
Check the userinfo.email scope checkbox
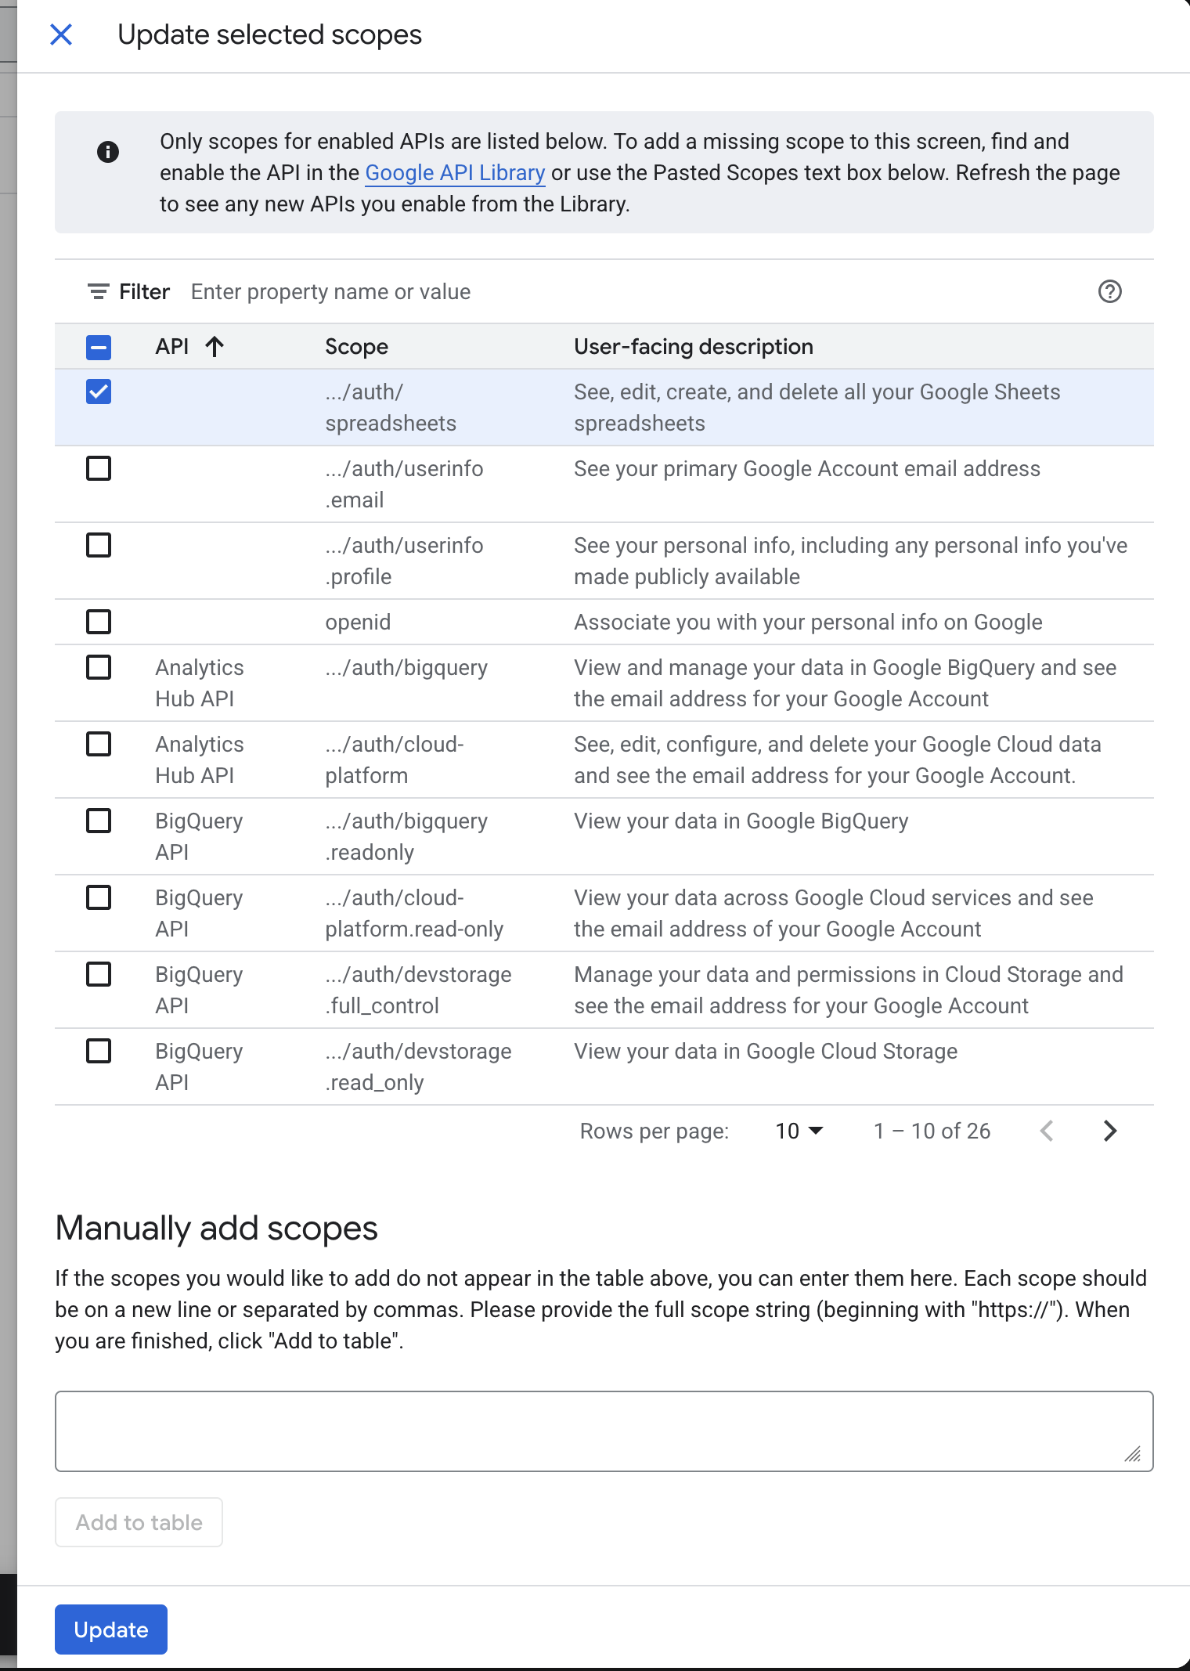[x=99, y=468]
